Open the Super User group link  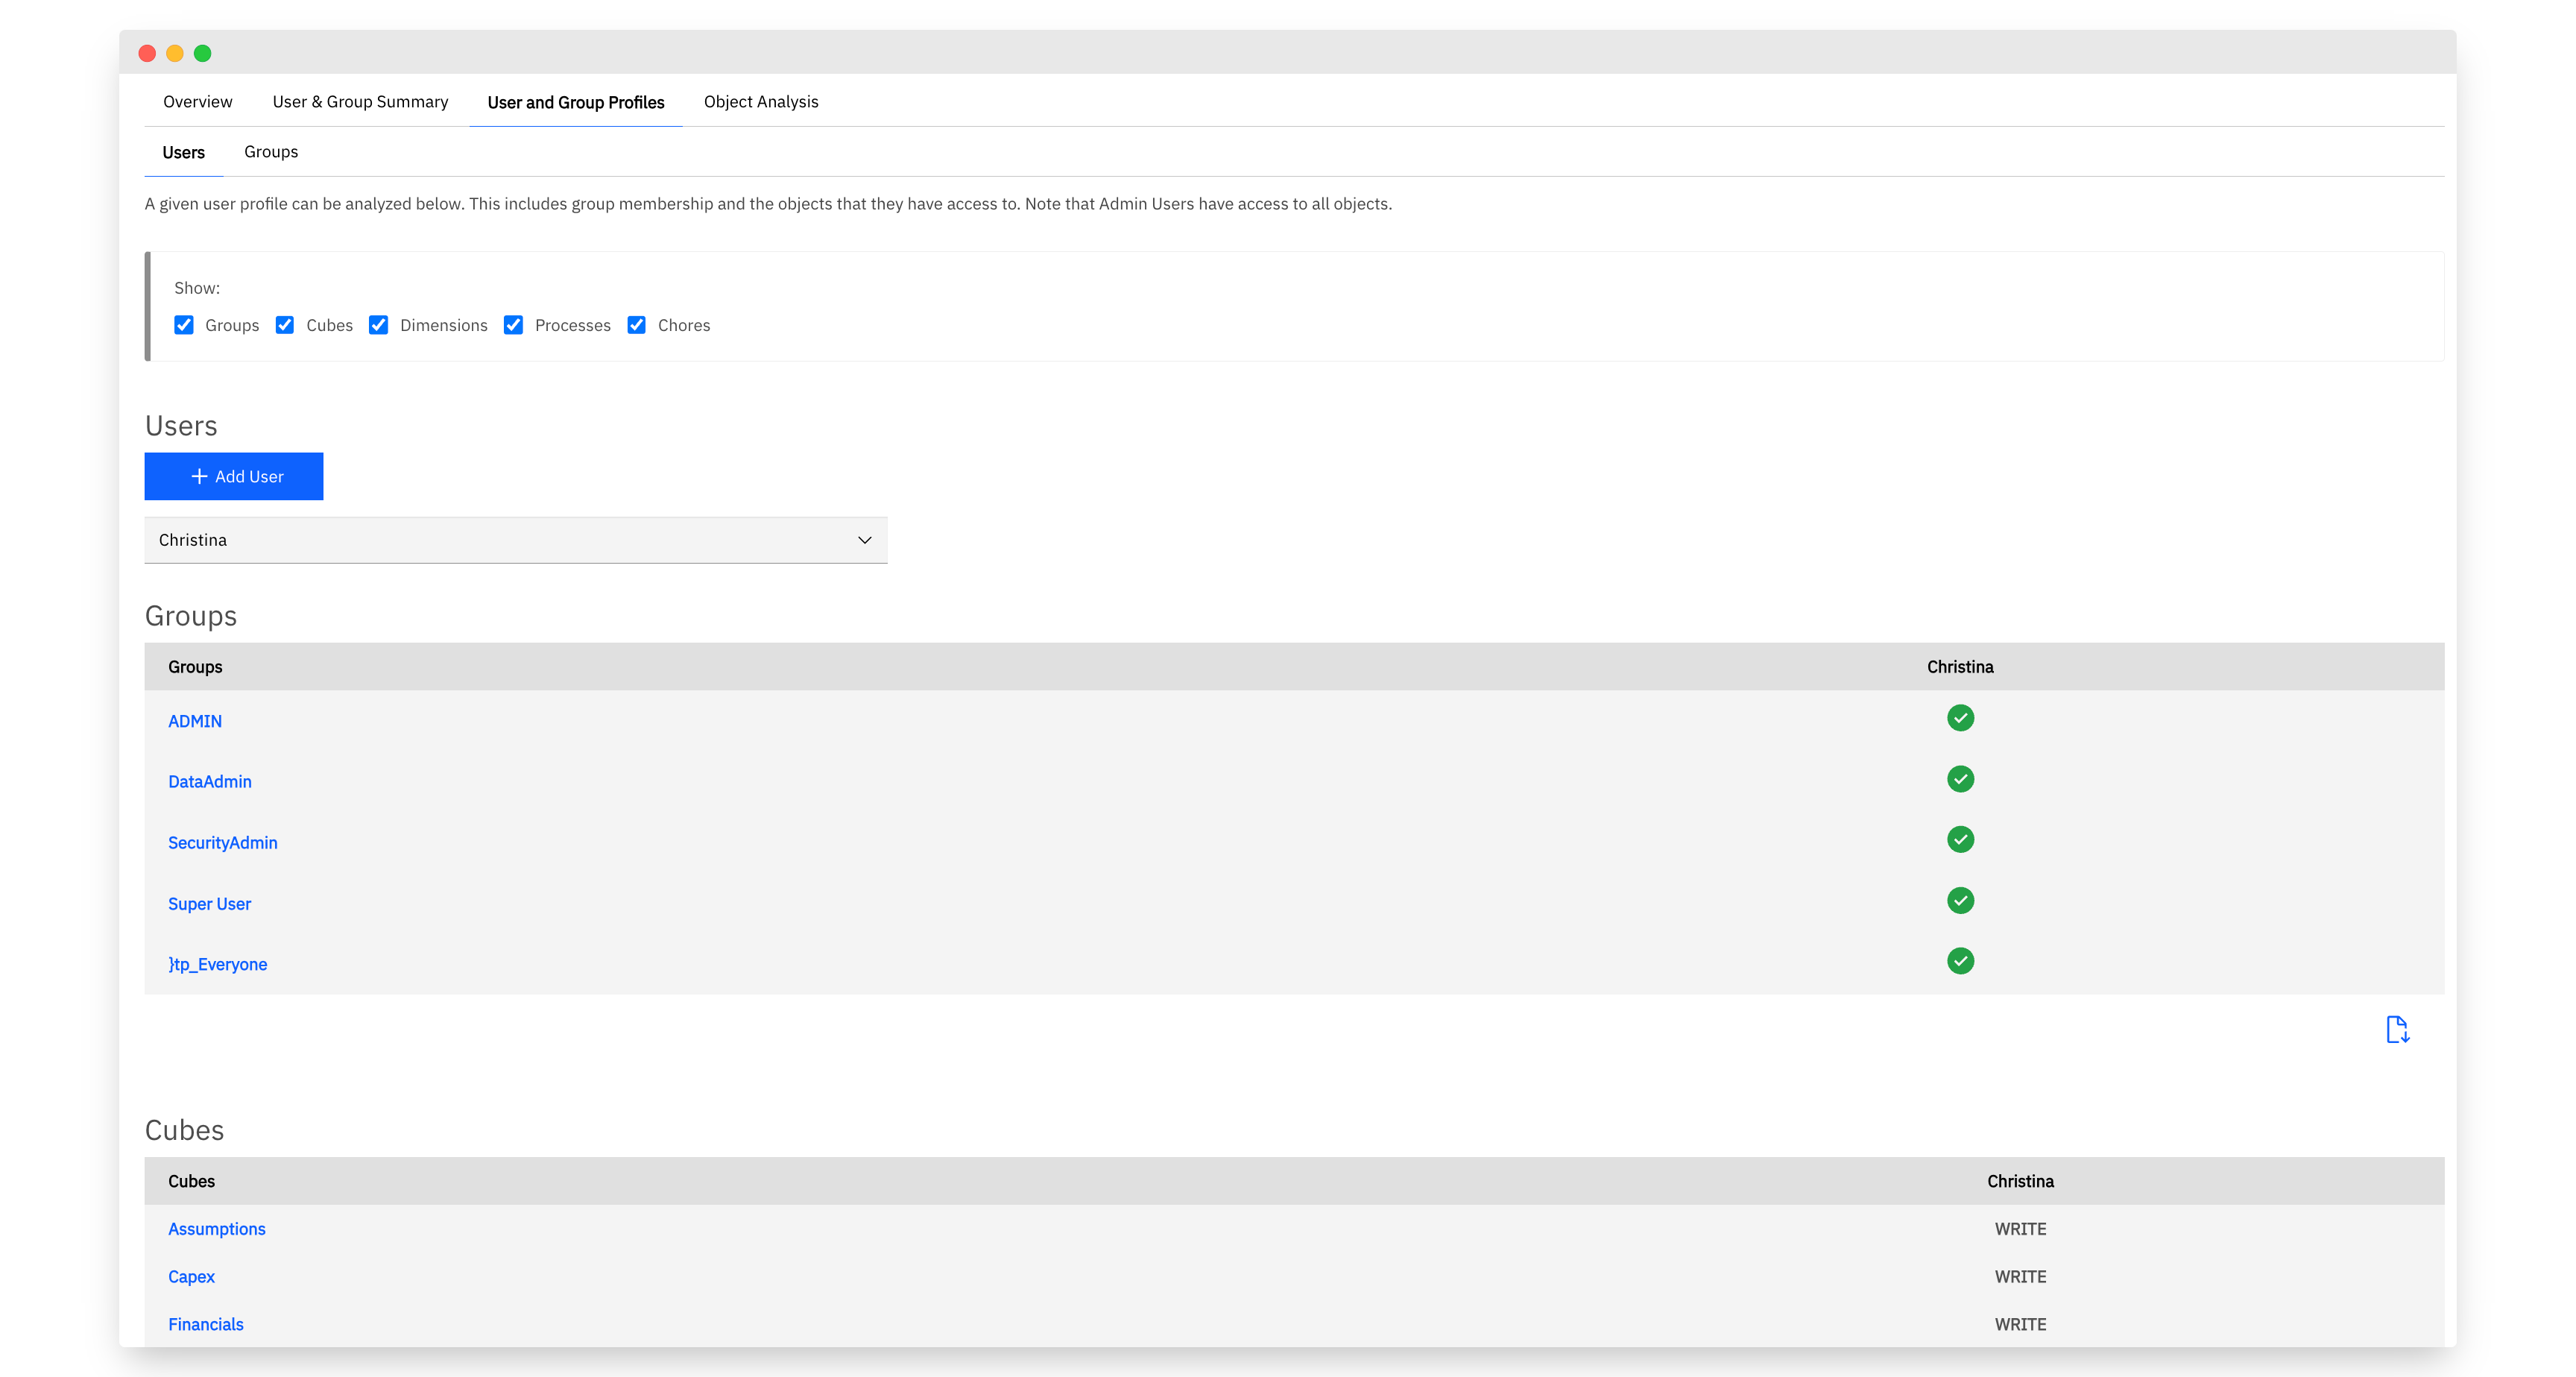tap(210, 904)
